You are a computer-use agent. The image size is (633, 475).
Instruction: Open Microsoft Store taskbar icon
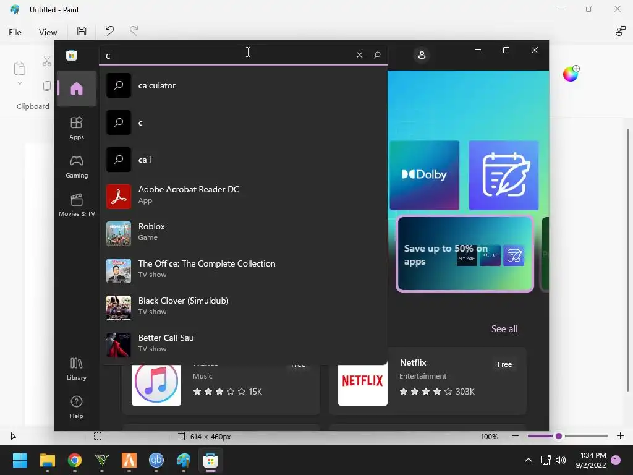coord(210,460)
